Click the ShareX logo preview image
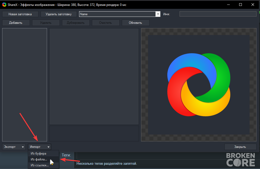Screen dimensions: 260x169 (199, 85)
